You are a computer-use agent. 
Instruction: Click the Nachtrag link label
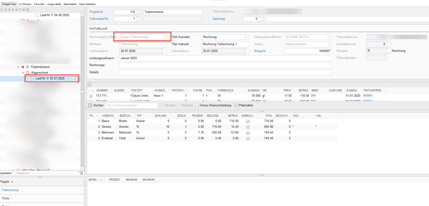[219, 19]
